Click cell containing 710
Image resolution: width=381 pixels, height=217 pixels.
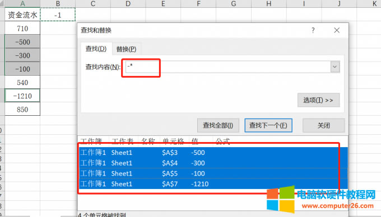pos(22,29)
